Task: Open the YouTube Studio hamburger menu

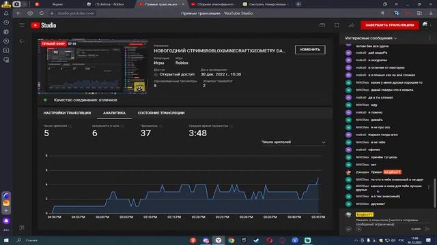Action: point(22,25)
